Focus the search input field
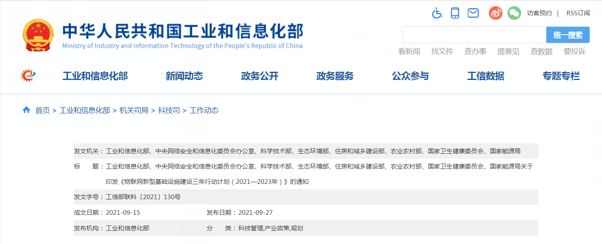 coord(474,35)
